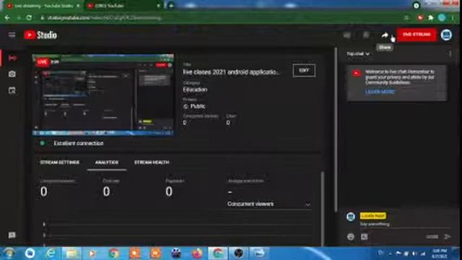462x260 pixels.
Task: Open the Learn More link in chat
Action: click(380, 92)
